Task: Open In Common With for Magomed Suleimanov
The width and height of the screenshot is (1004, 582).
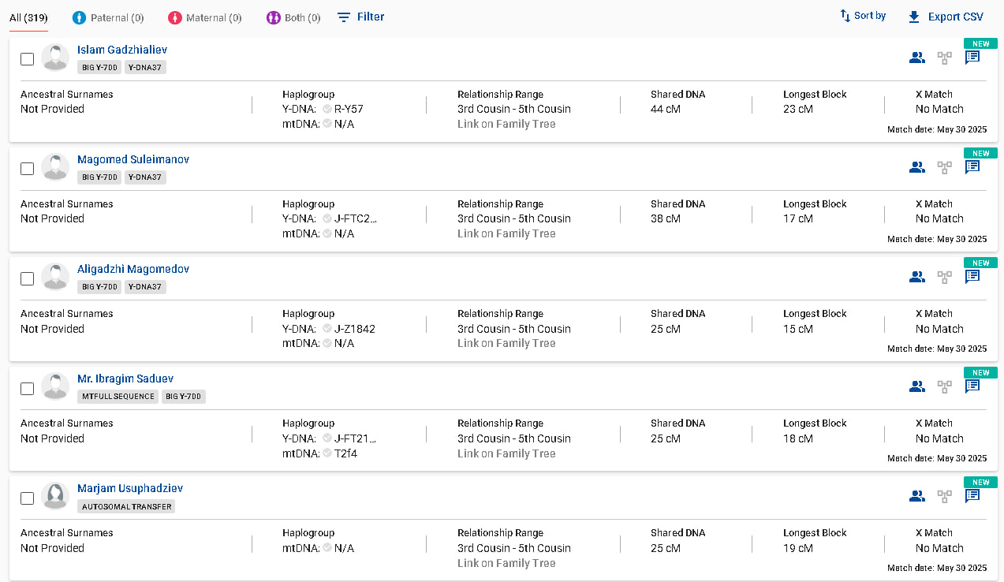Action: (x=916, y=166)
